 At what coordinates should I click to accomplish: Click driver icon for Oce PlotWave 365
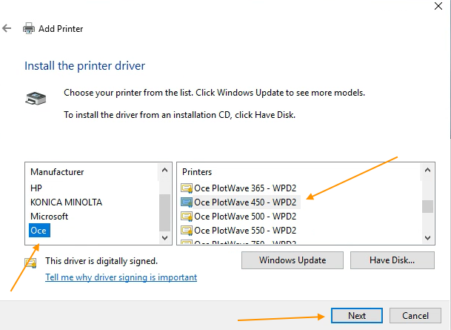[x=187, y=188]
